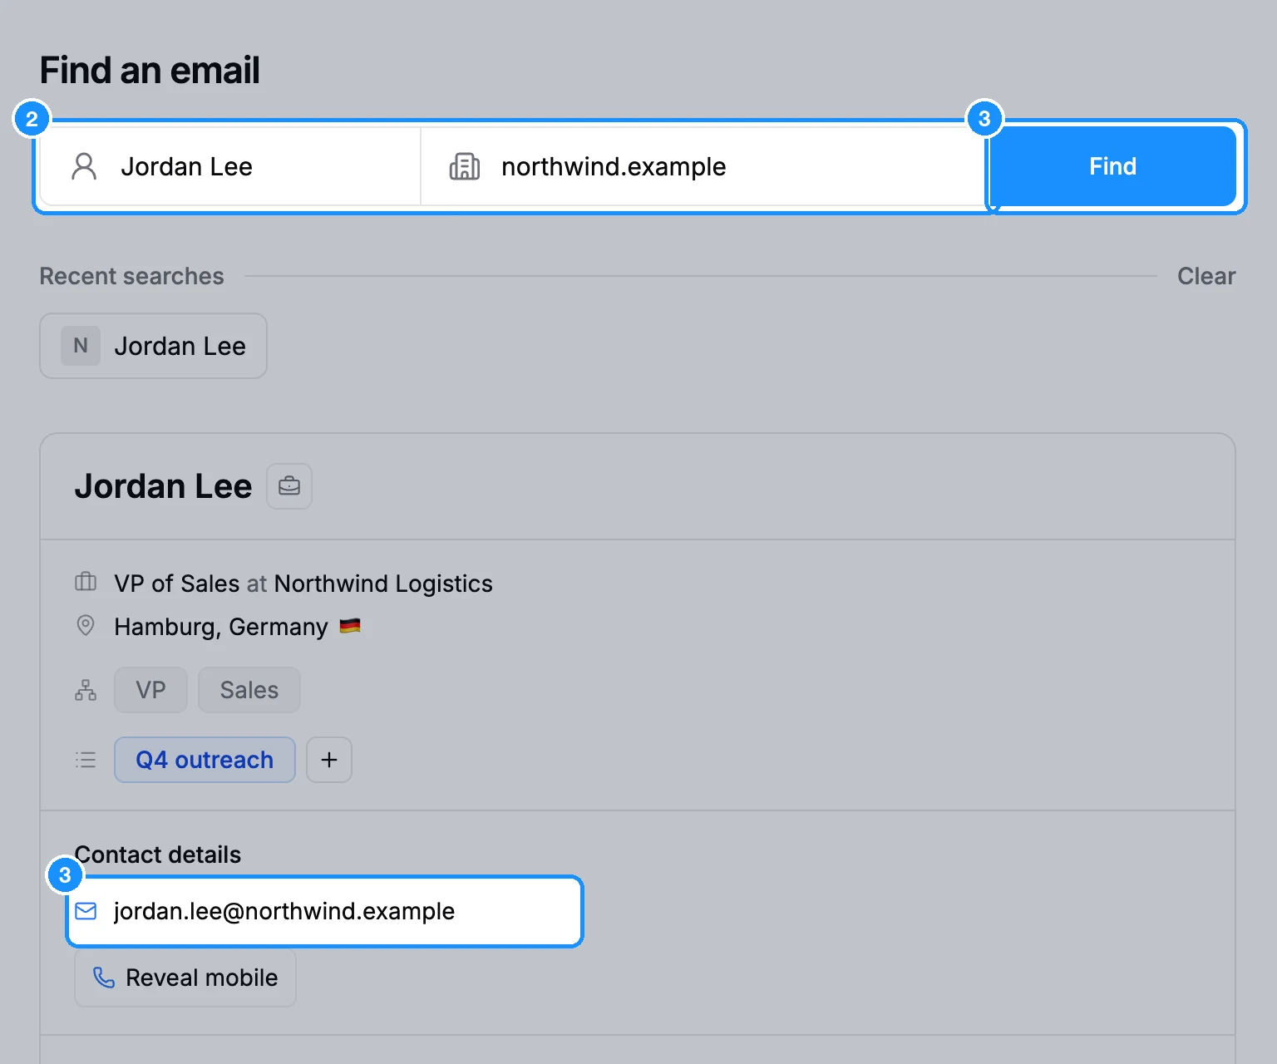The width and height of the screenshot is (1277, 1064).
Task: Click the company domain field northwind.example
Action: coord(704,166)
